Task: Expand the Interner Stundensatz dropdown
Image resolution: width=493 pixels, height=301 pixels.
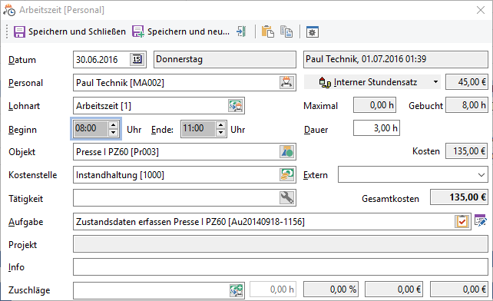Action: (x=435, y=82)
